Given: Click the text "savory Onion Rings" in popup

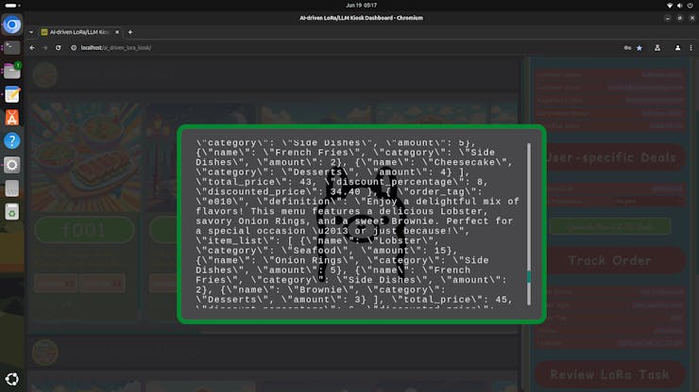Looking at the screenshot, I should pyautogui.click(x=254, y=221).
